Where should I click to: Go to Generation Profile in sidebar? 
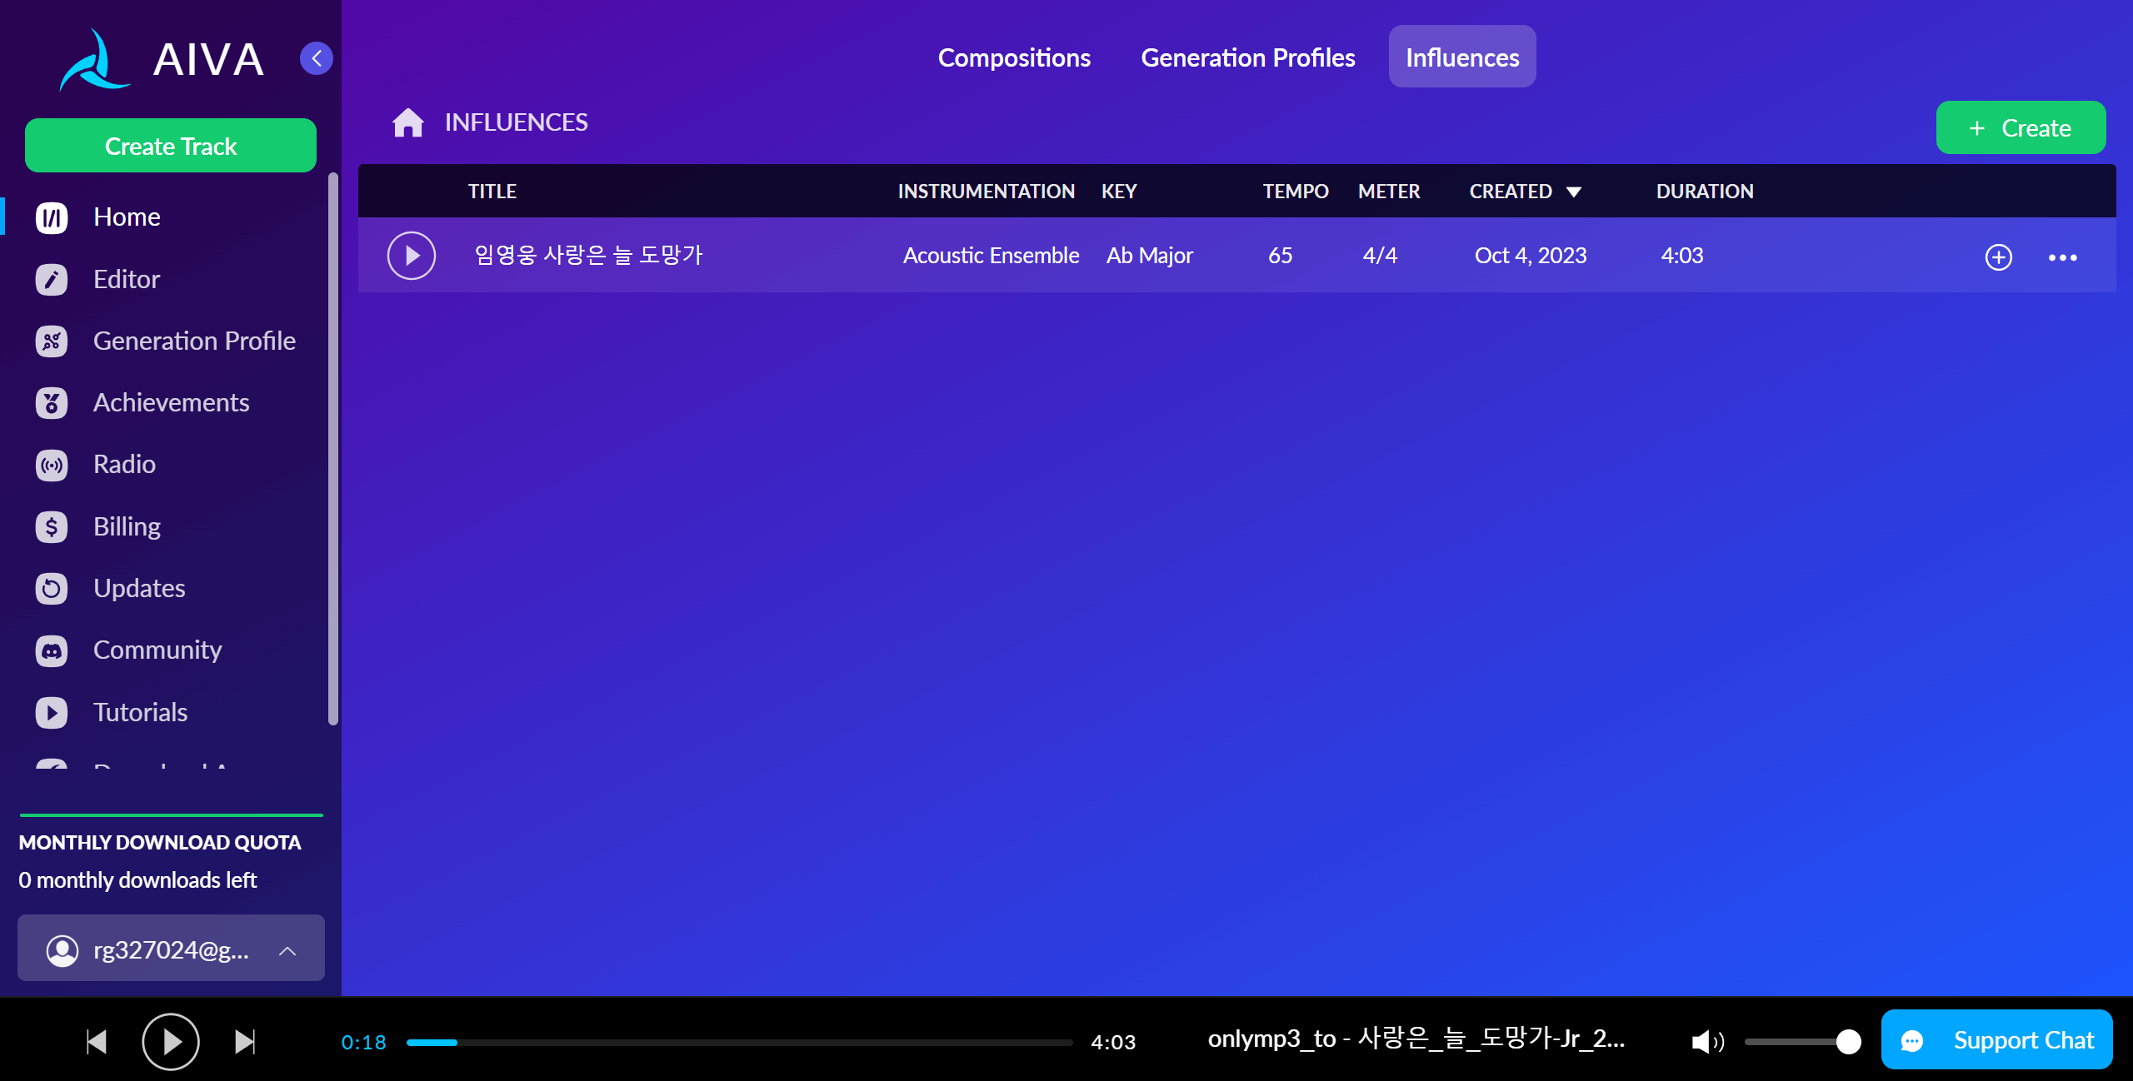[x=194, y=341]
